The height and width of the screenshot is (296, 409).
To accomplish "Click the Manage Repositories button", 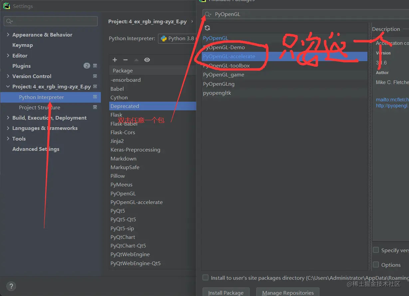I will [x=288, y=292].
